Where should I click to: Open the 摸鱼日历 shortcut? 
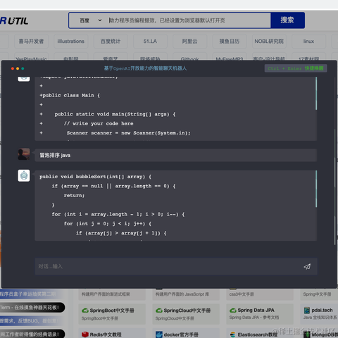(x=230, y=42)
